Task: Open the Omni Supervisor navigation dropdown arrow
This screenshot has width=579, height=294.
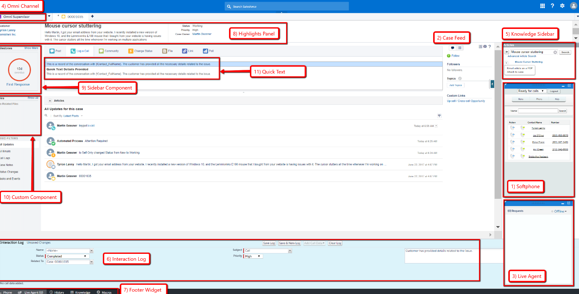Action: pos(49,16)
